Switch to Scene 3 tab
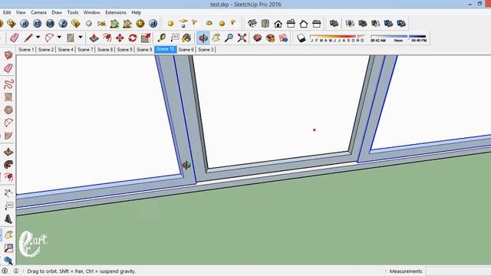491x276 pixels. (206, 49)
